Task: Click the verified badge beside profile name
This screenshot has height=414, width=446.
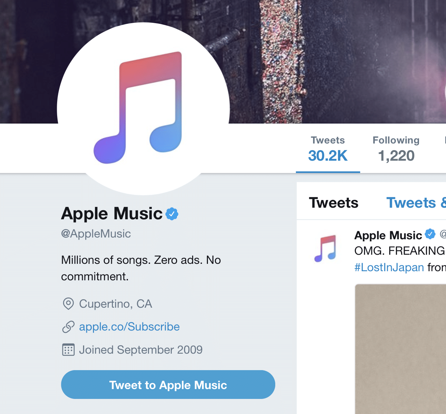Action: point(172,214)
